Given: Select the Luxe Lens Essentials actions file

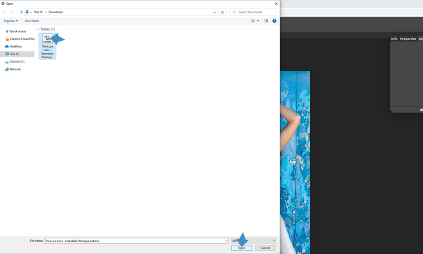Looking at the screenshot, I should pyautogui.click(x=47, y=46).
